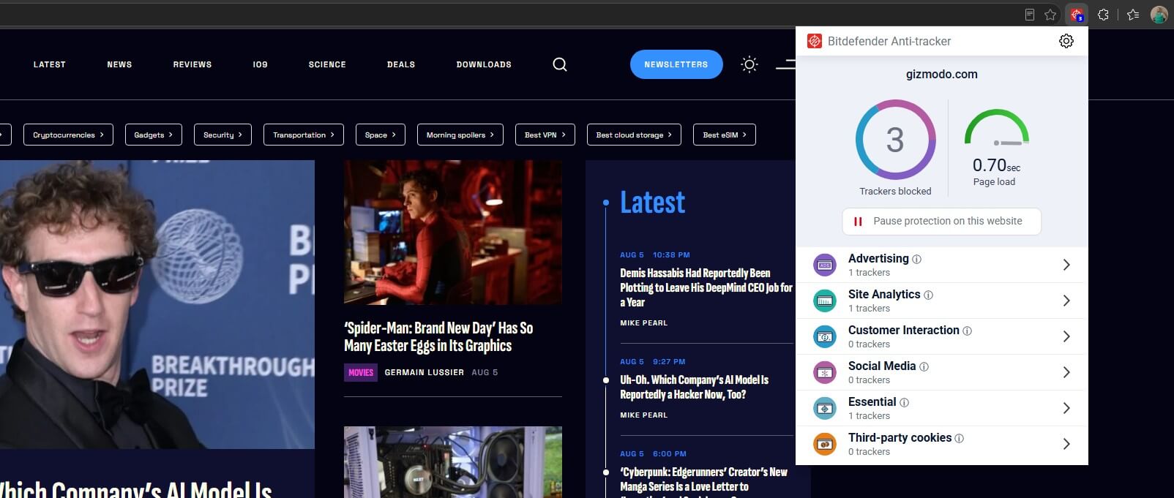Expand the Essential trackers chevron

coord(1066,408)
